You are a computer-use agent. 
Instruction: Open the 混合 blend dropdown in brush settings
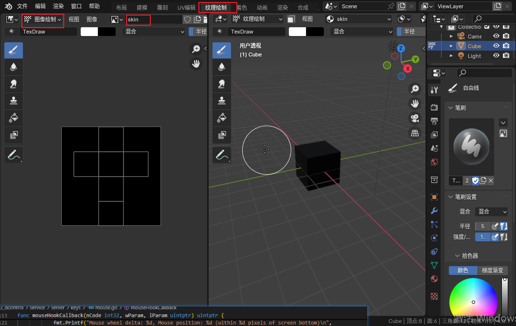point(492,212)
